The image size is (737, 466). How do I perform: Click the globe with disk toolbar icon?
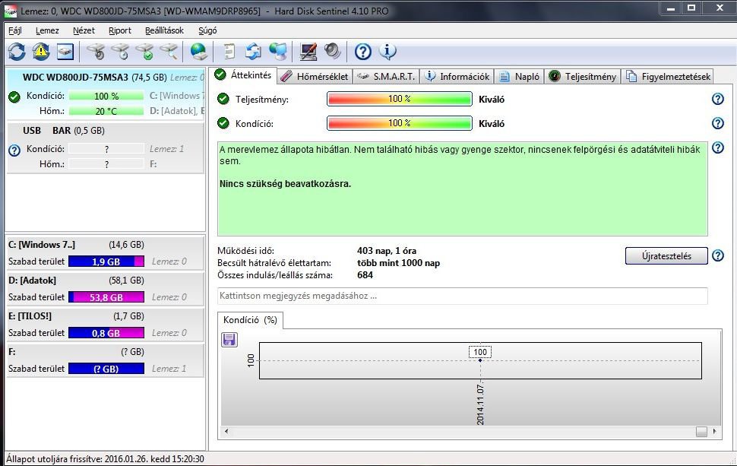pos(199,51)
